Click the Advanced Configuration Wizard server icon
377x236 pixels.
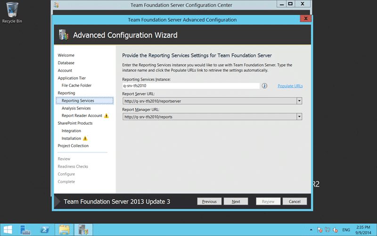pos(64,35)
